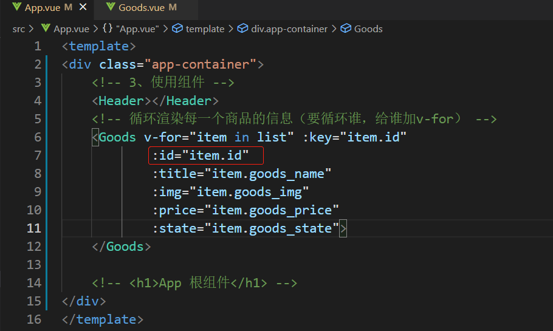Select Goods in the breadcrumb
The image size is (553, 331).
coord(368,29)
